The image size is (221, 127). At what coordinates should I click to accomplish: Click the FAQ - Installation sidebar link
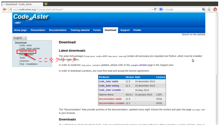click(x=29, y=64)
